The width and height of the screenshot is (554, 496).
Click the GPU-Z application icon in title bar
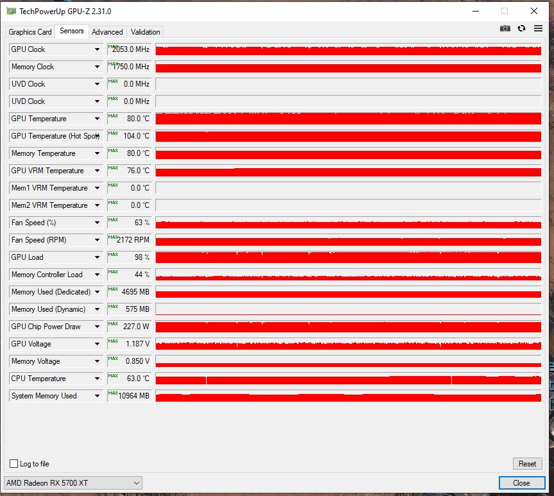[12, 12]
